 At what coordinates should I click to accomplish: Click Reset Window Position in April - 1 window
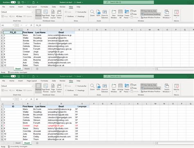tap(151, 92)
